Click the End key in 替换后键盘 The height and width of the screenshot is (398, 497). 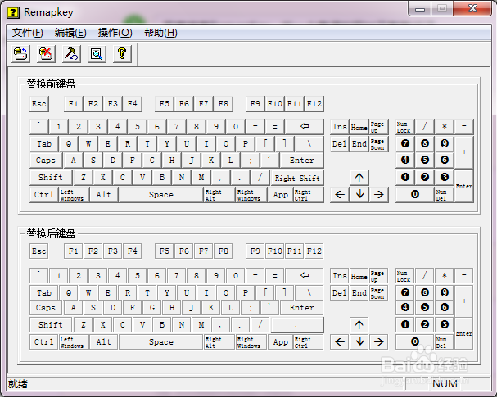[359, 293]
